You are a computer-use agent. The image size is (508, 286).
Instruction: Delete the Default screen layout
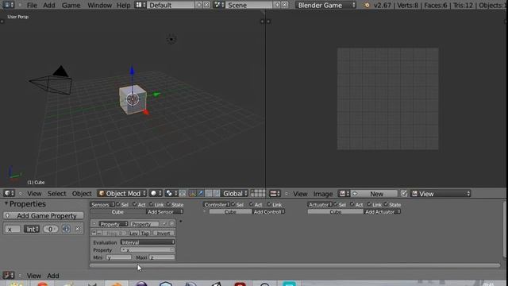click(206, 6)
